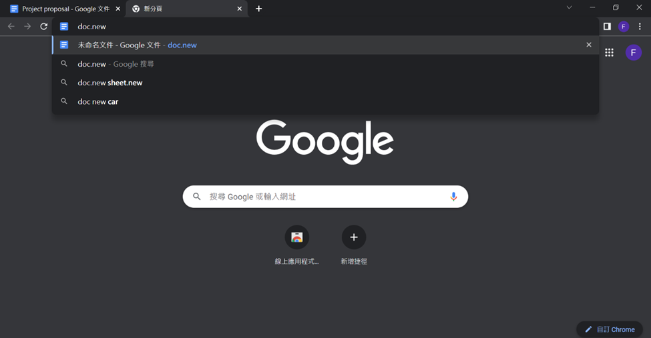Click the address bar containing doc.new
Image resolution: width=651 pixels, height=338 pixels.
pos(326,27)
